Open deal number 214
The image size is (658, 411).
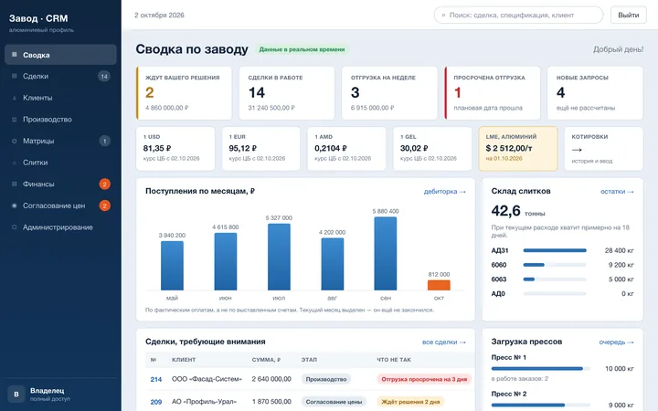(156, 379)
